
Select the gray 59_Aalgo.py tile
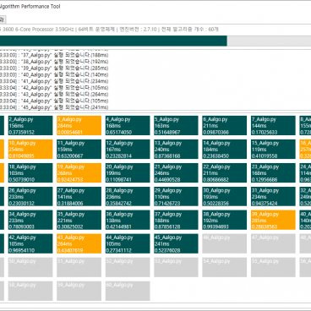(79, 291)
